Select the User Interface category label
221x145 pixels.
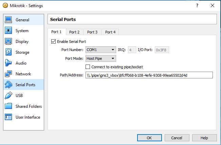[x=28, y=117]
